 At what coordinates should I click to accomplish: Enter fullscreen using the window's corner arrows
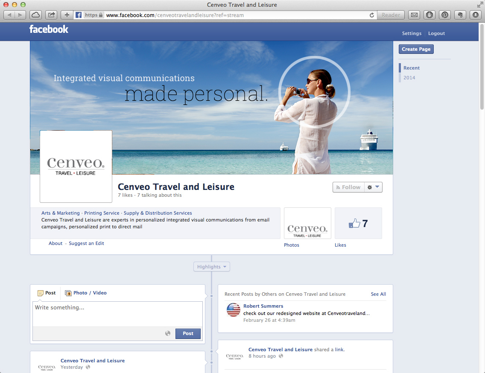[480, 5]
